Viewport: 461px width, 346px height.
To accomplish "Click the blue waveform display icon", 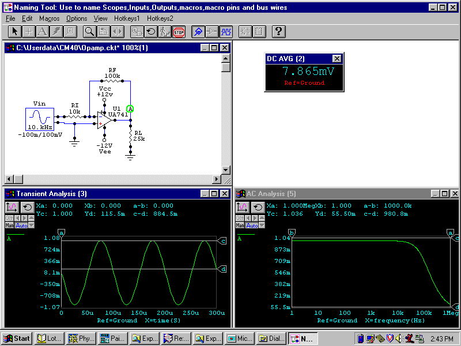I will pyautogui.click(x=226, y=32).
